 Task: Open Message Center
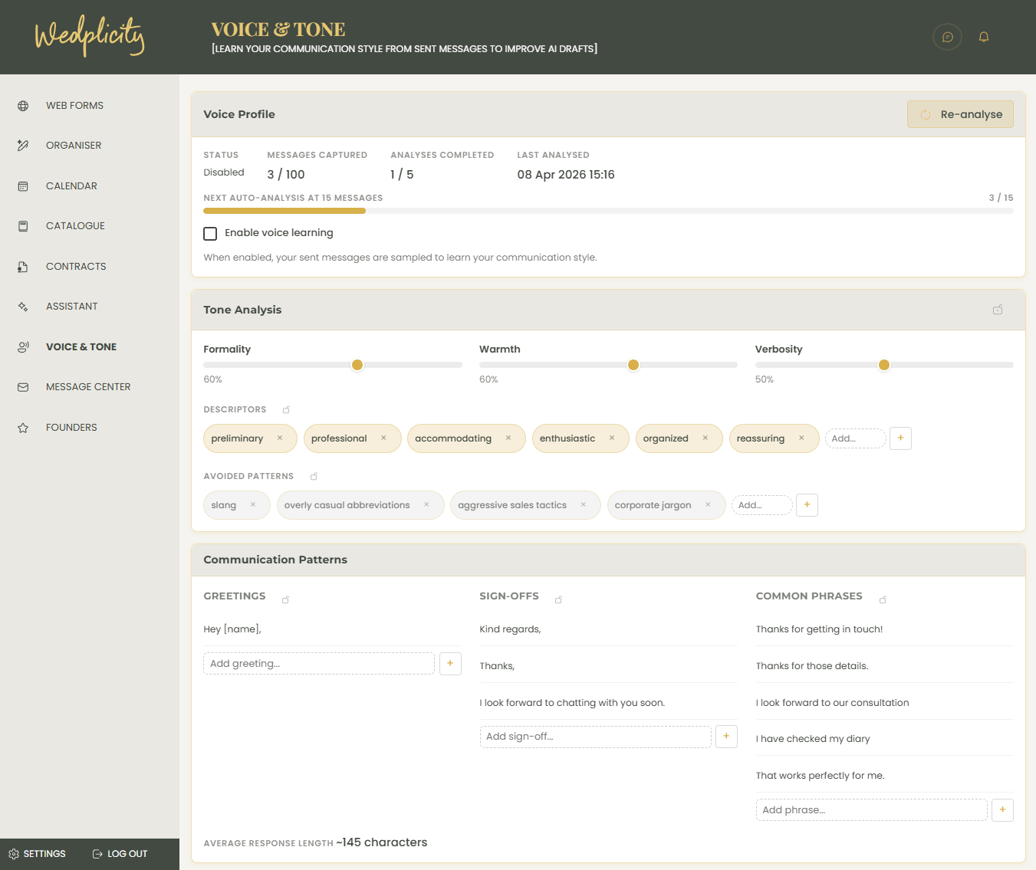pos(88,387)
